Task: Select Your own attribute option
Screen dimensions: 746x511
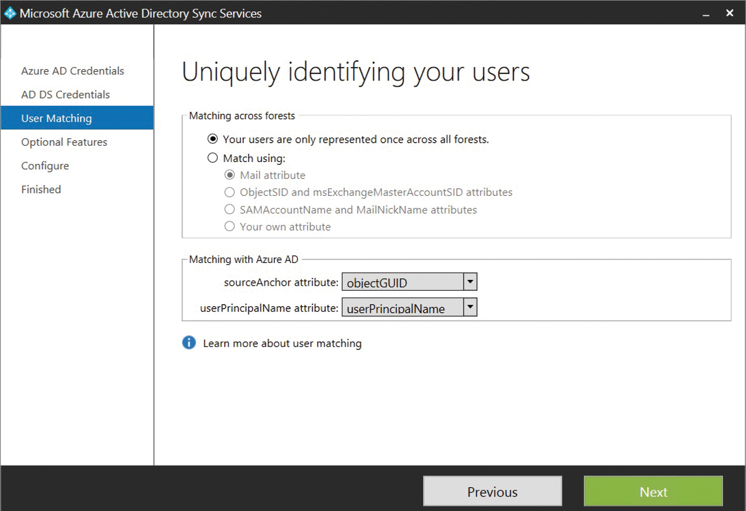Action: click(x=229, y=226)
